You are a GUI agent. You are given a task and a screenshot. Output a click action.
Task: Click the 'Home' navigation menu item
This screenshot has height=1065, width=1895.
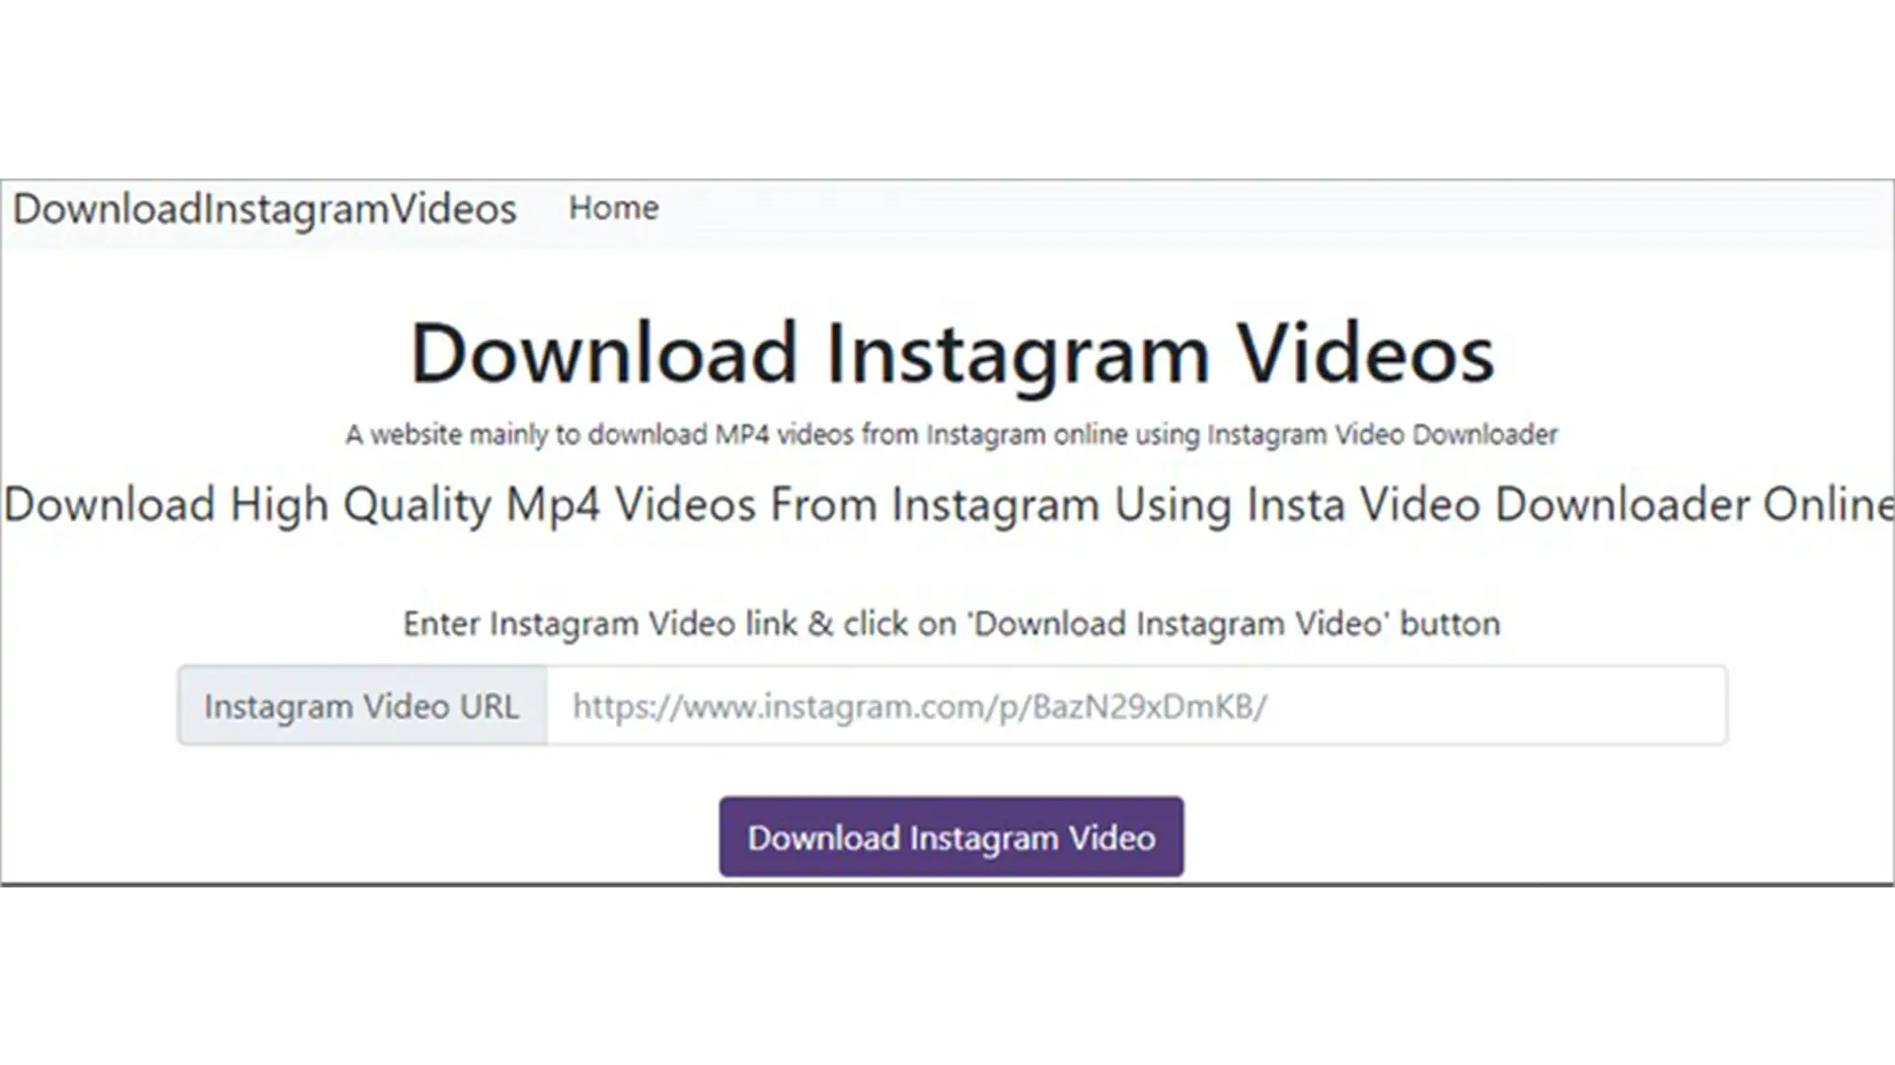click(613, 207)
